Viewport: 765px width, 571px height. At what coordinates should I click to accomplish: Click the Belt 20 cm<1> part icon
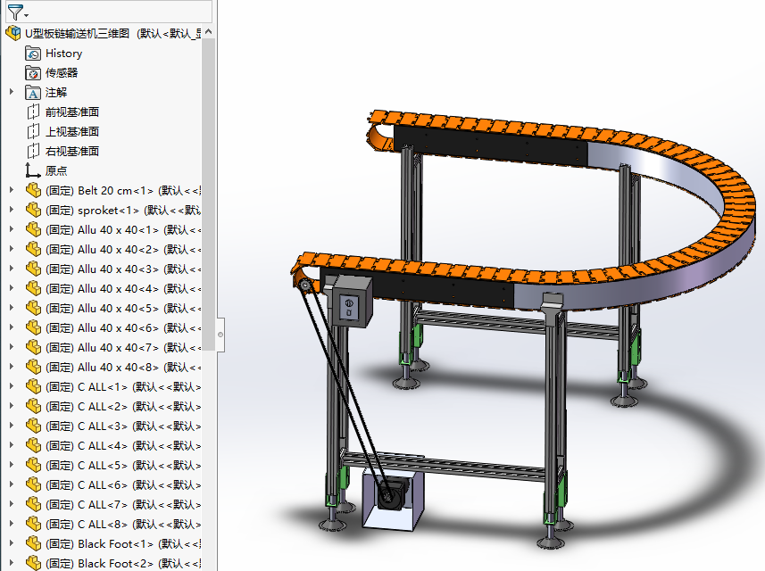(33, 190)
